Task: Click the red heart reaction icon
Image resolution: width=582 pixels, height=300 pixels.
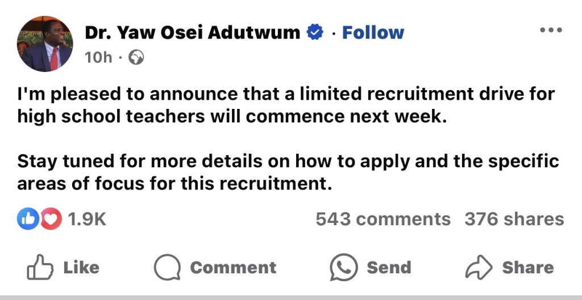Action: click(52, 219)
